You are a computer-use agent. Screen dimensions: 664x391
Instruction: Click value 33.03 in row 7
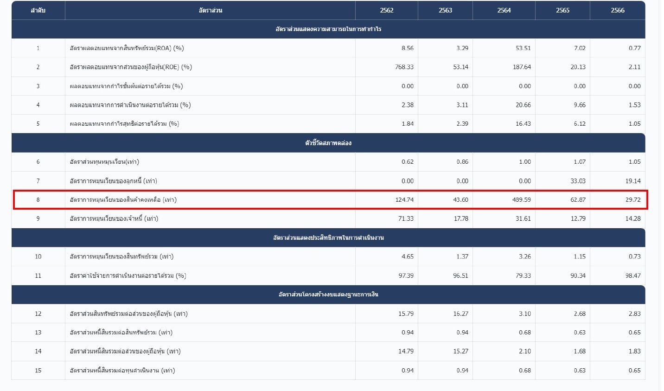point(578,181)
